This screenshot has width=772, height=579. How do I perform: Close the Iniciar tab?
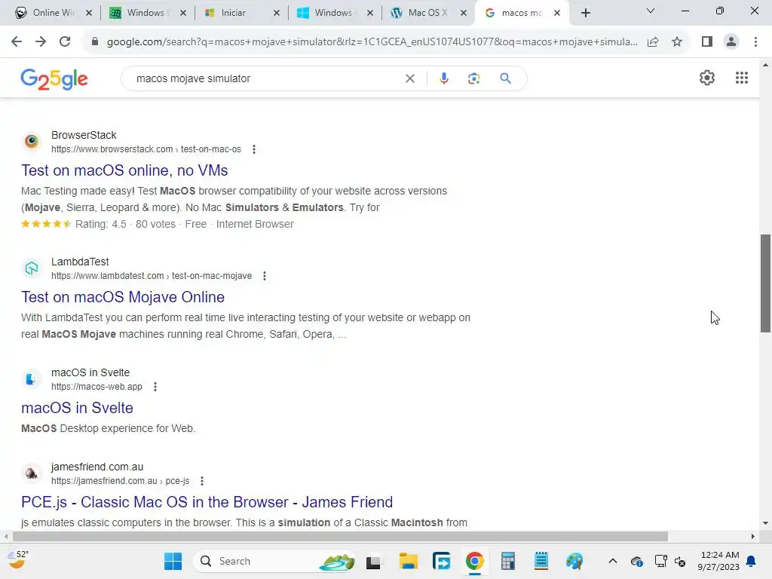pyautogui.click(x=277, y=13)
